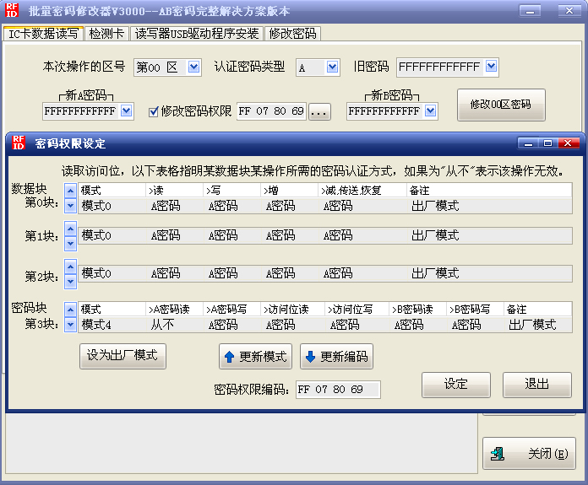The width and height of the screenshot is (588, 485).
Task: Click the 关闭(E) exit button
Action: (x=529, y=454)
